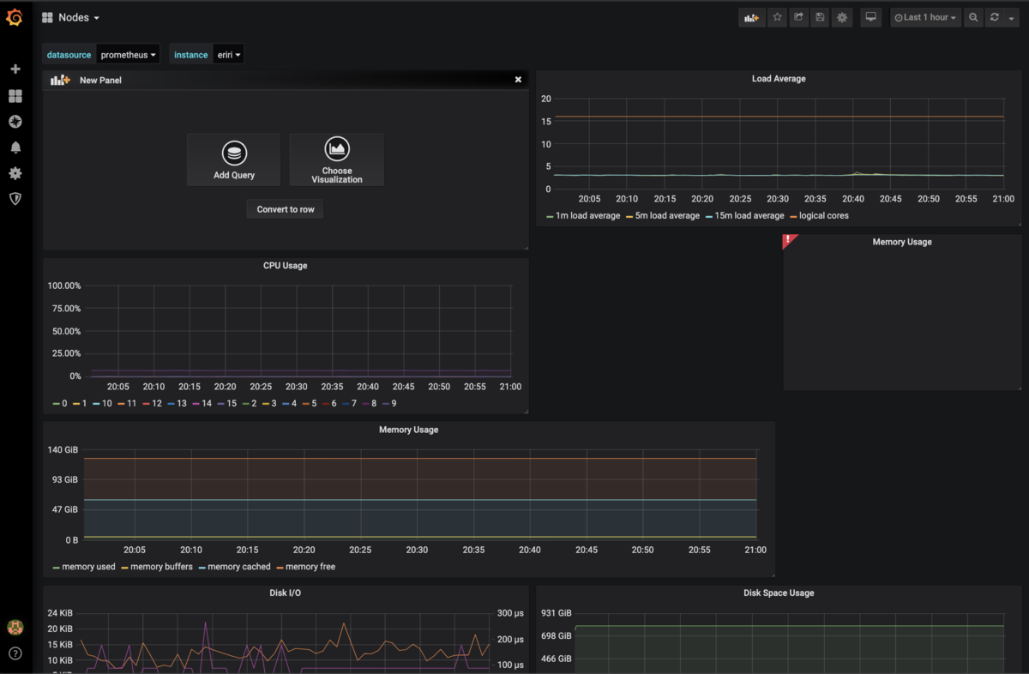Image resolution: width=1029 pixels, height=674 pixels.
Task: Click the wide Memory Usage panel title
Action: pyautogui.click(x=408, y=430)
